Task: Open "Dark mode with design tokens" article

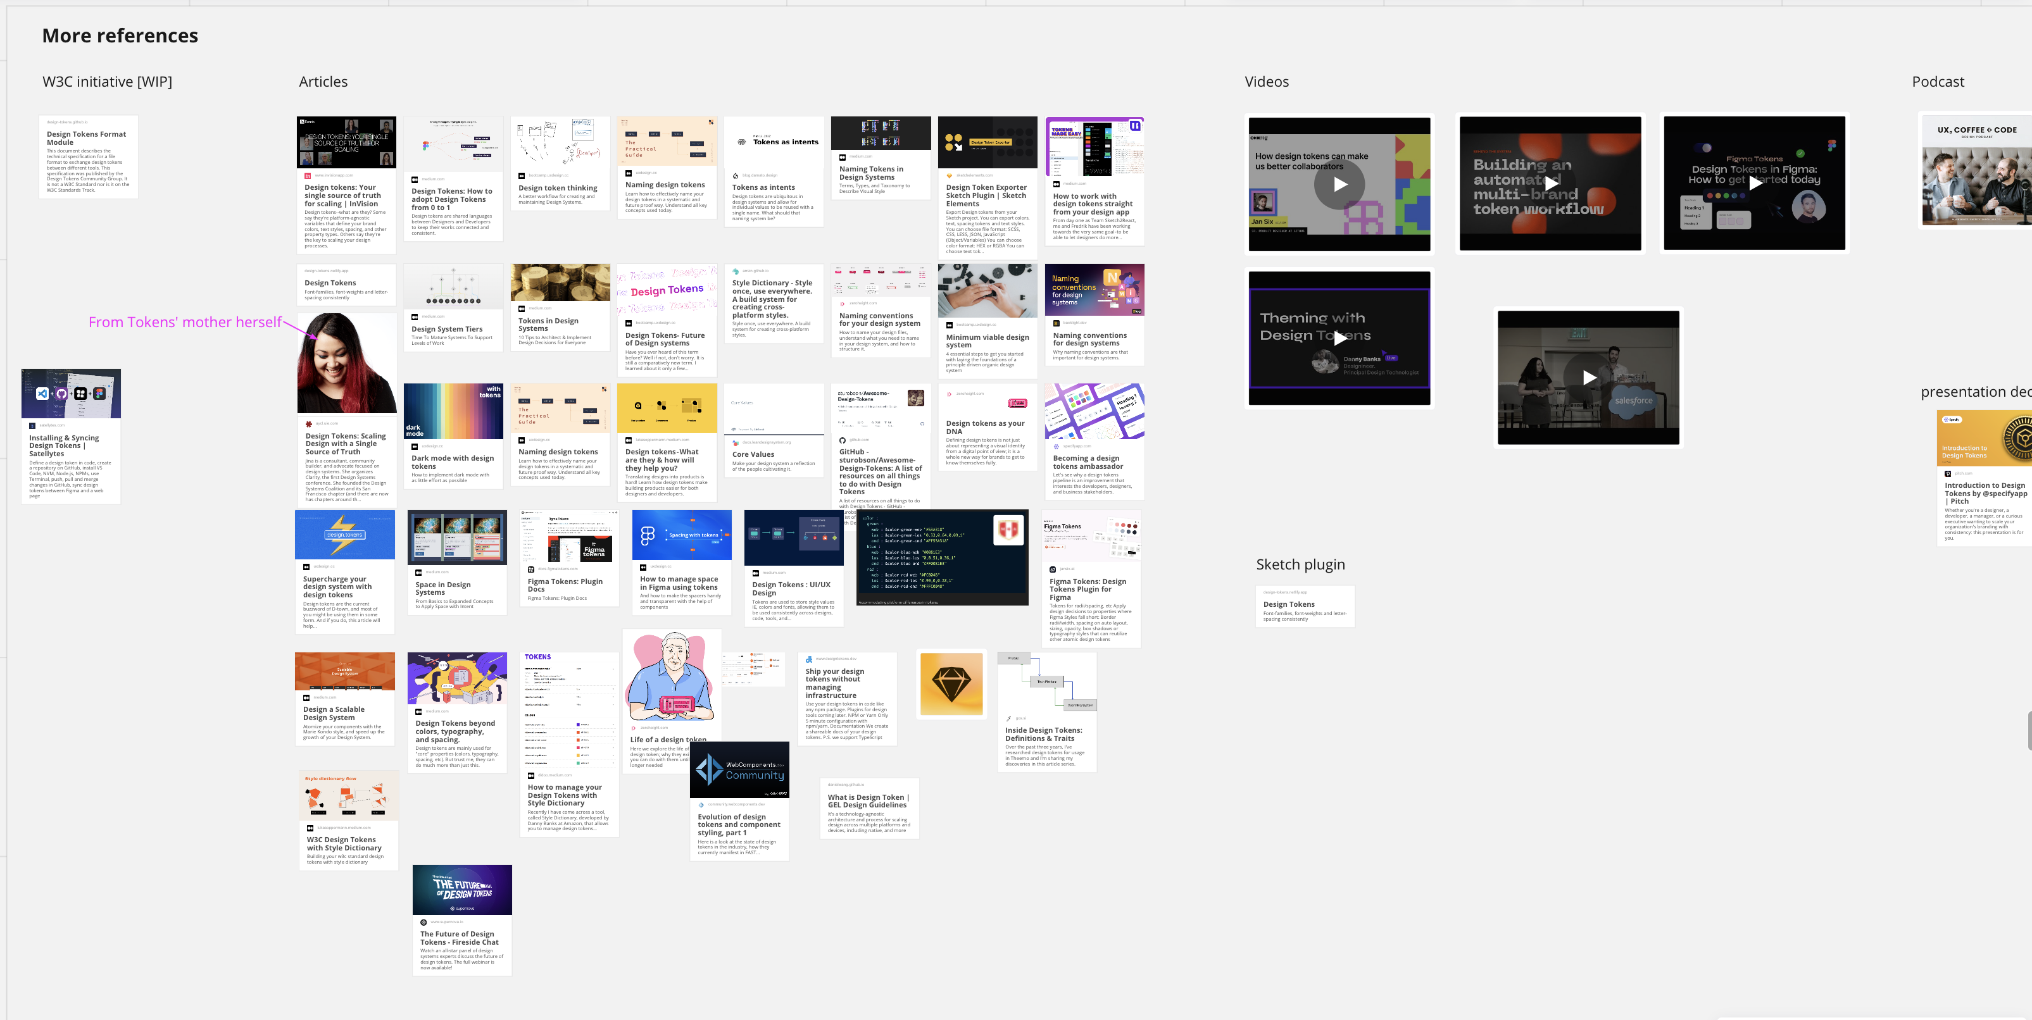Action: click(453, 436)
